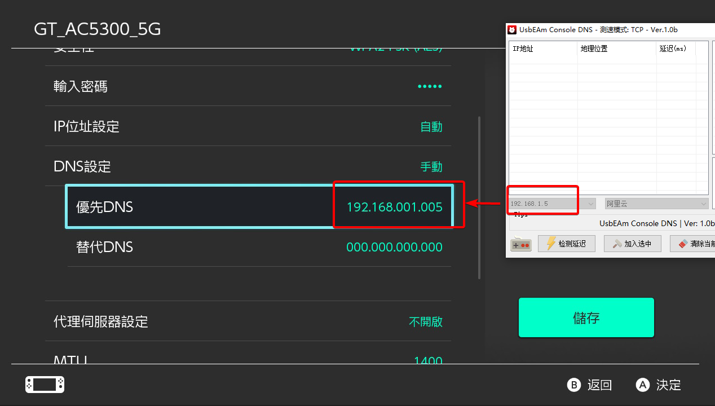Click the Switch console icon at bottom left
The width and height of the screenshot is (715, 406).
point(45,385)
